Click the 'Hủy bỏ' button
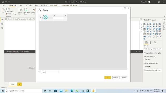 [x=124, y=78]
